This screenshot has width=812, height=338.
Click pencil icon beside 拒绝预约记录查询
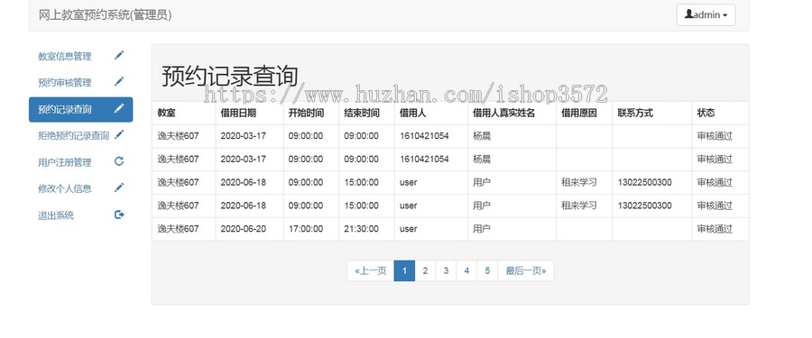[x=119, y=134]
